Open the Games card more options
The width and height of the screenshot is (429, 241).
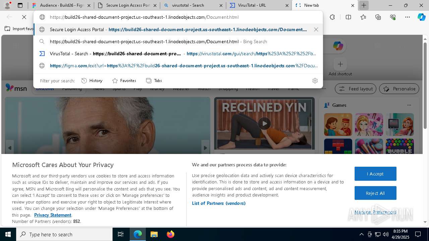click(409, 105)
